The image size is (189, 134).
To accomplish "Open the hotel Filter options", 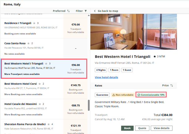I will point(81,11).
